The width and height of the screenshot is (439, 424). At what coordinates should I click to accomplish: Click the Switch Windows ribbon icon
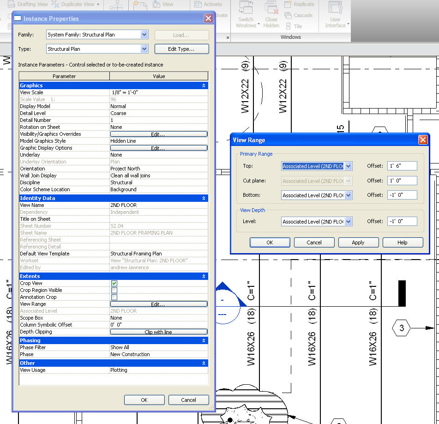[x=246, y=9]
